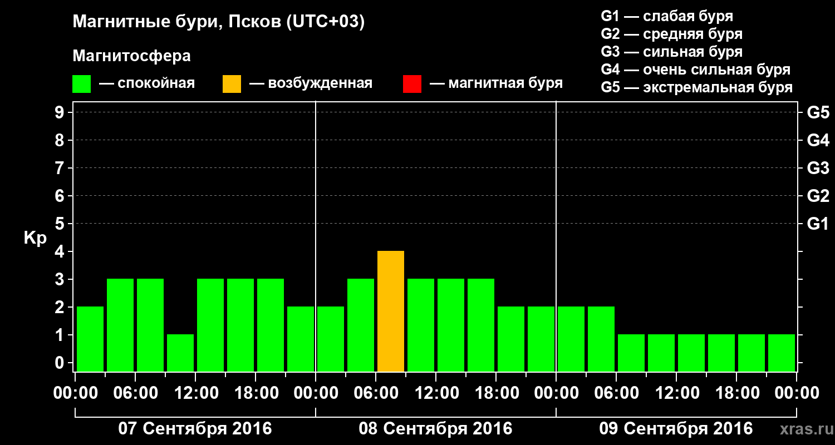Viewport: 835px width, 445px height.
Task: Click the 06:00 time label above 07 Сентября
Action: (135, 393)
